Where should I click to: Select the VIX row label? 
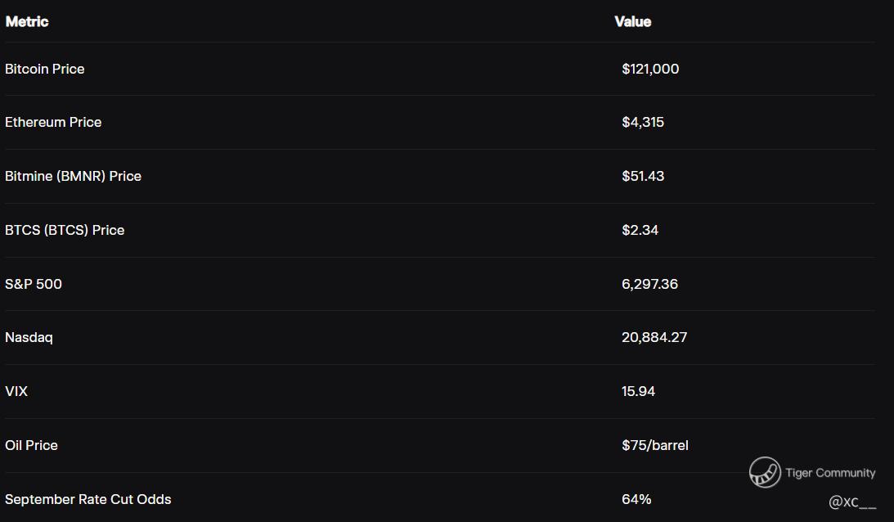coord(16,391)
